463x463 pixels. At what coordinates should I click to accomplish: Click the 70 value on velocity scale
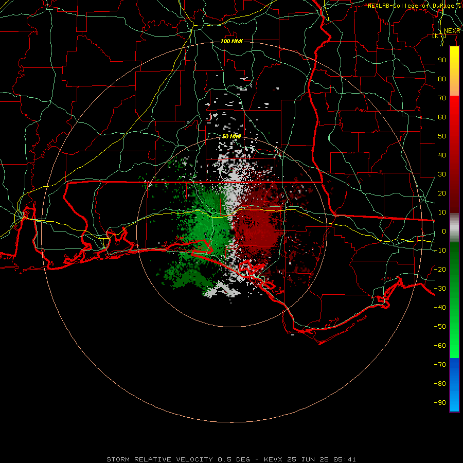coord(442,98)
